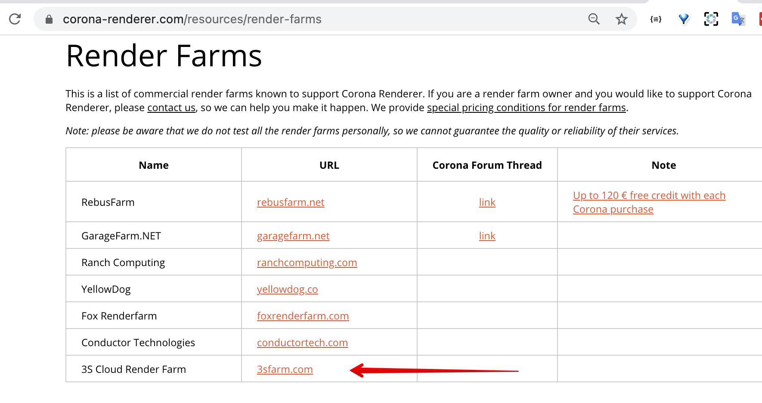This screenshot has height=403, width=762.
Task: Open the contact us link
Action: (171, 108)
